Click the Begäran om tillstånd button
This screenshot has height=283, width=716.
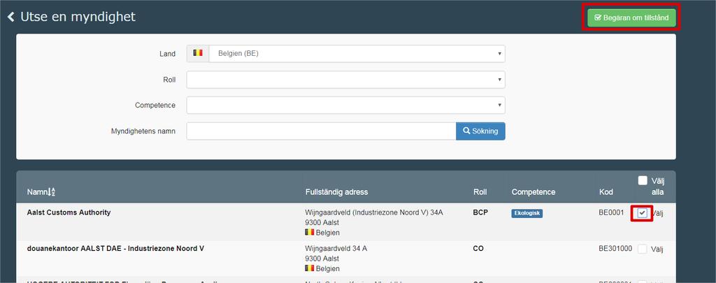click(x=631, y=17)
